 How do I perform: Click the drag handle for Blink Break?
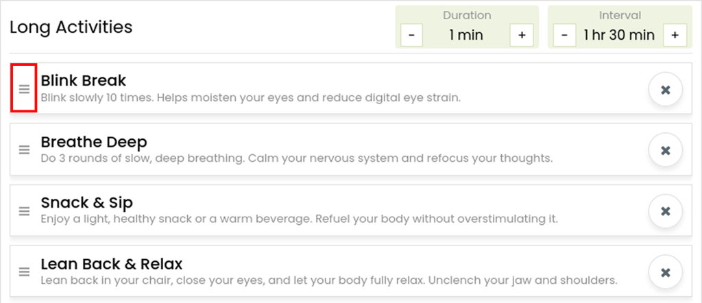pyautogui.click(x=24, y=88)
